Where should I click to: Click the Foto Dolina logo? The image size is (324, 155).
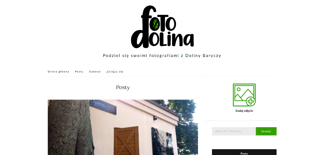pyautogui.click(x=162, y=27)
